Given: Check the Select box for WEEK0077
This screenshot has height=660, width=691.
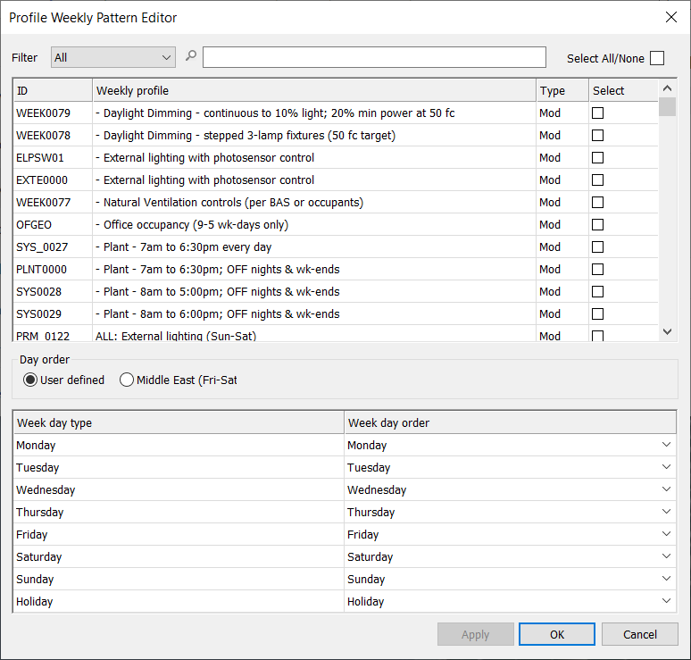Looking at the screenshot, I should (597, 203).
